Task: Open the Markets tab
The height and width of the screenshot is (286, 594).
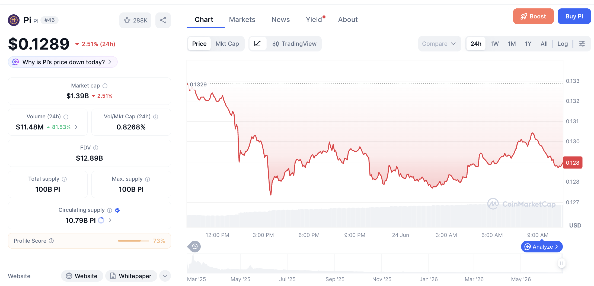Action: [x=242, y=19]
